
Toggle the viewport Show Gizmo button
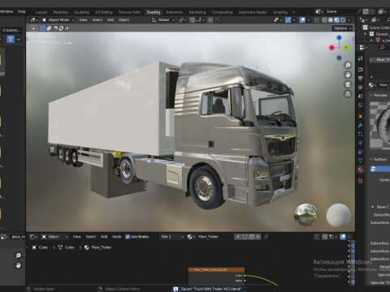coord(288,19)
